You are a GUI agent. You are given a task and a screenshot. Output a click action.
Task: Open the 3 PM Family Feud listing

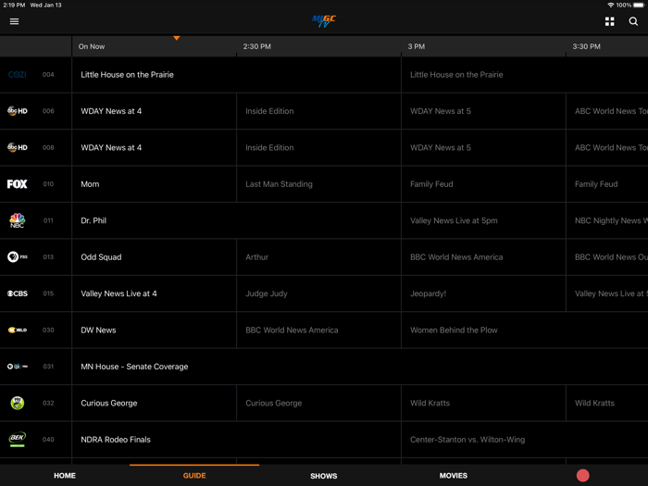pos(483,184)
